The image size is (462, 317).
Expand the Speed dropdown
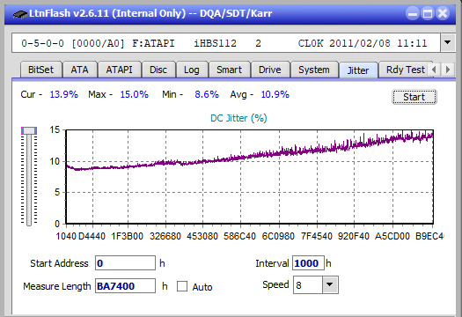pos(330,284)
